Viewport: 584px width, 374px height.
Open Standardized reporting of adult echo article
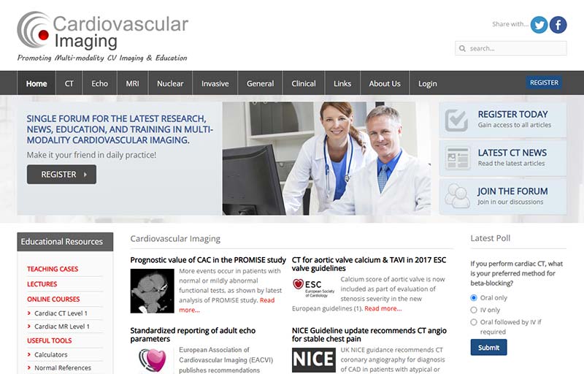193,335
